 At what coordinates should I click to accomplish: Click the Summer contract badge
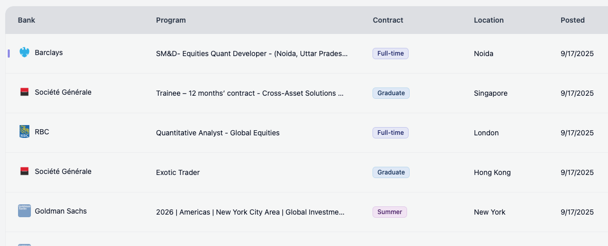(390, 212)
